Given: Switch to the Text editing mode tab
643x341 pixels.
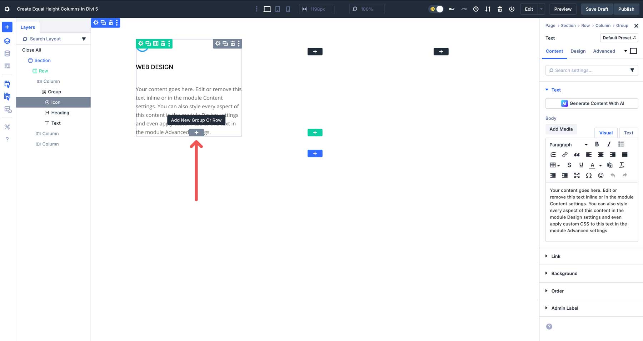Looking at the screenshot, I should point(628,133).
